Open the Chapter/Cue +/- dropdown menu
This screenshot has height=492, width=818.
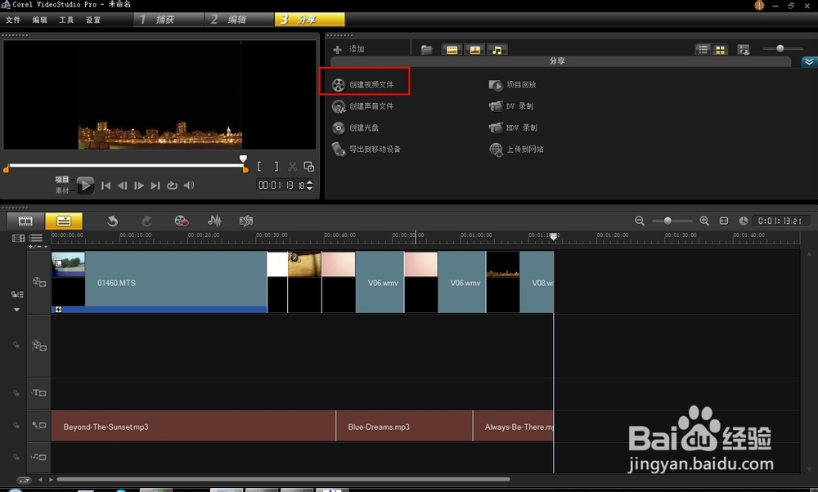(38, 247)
